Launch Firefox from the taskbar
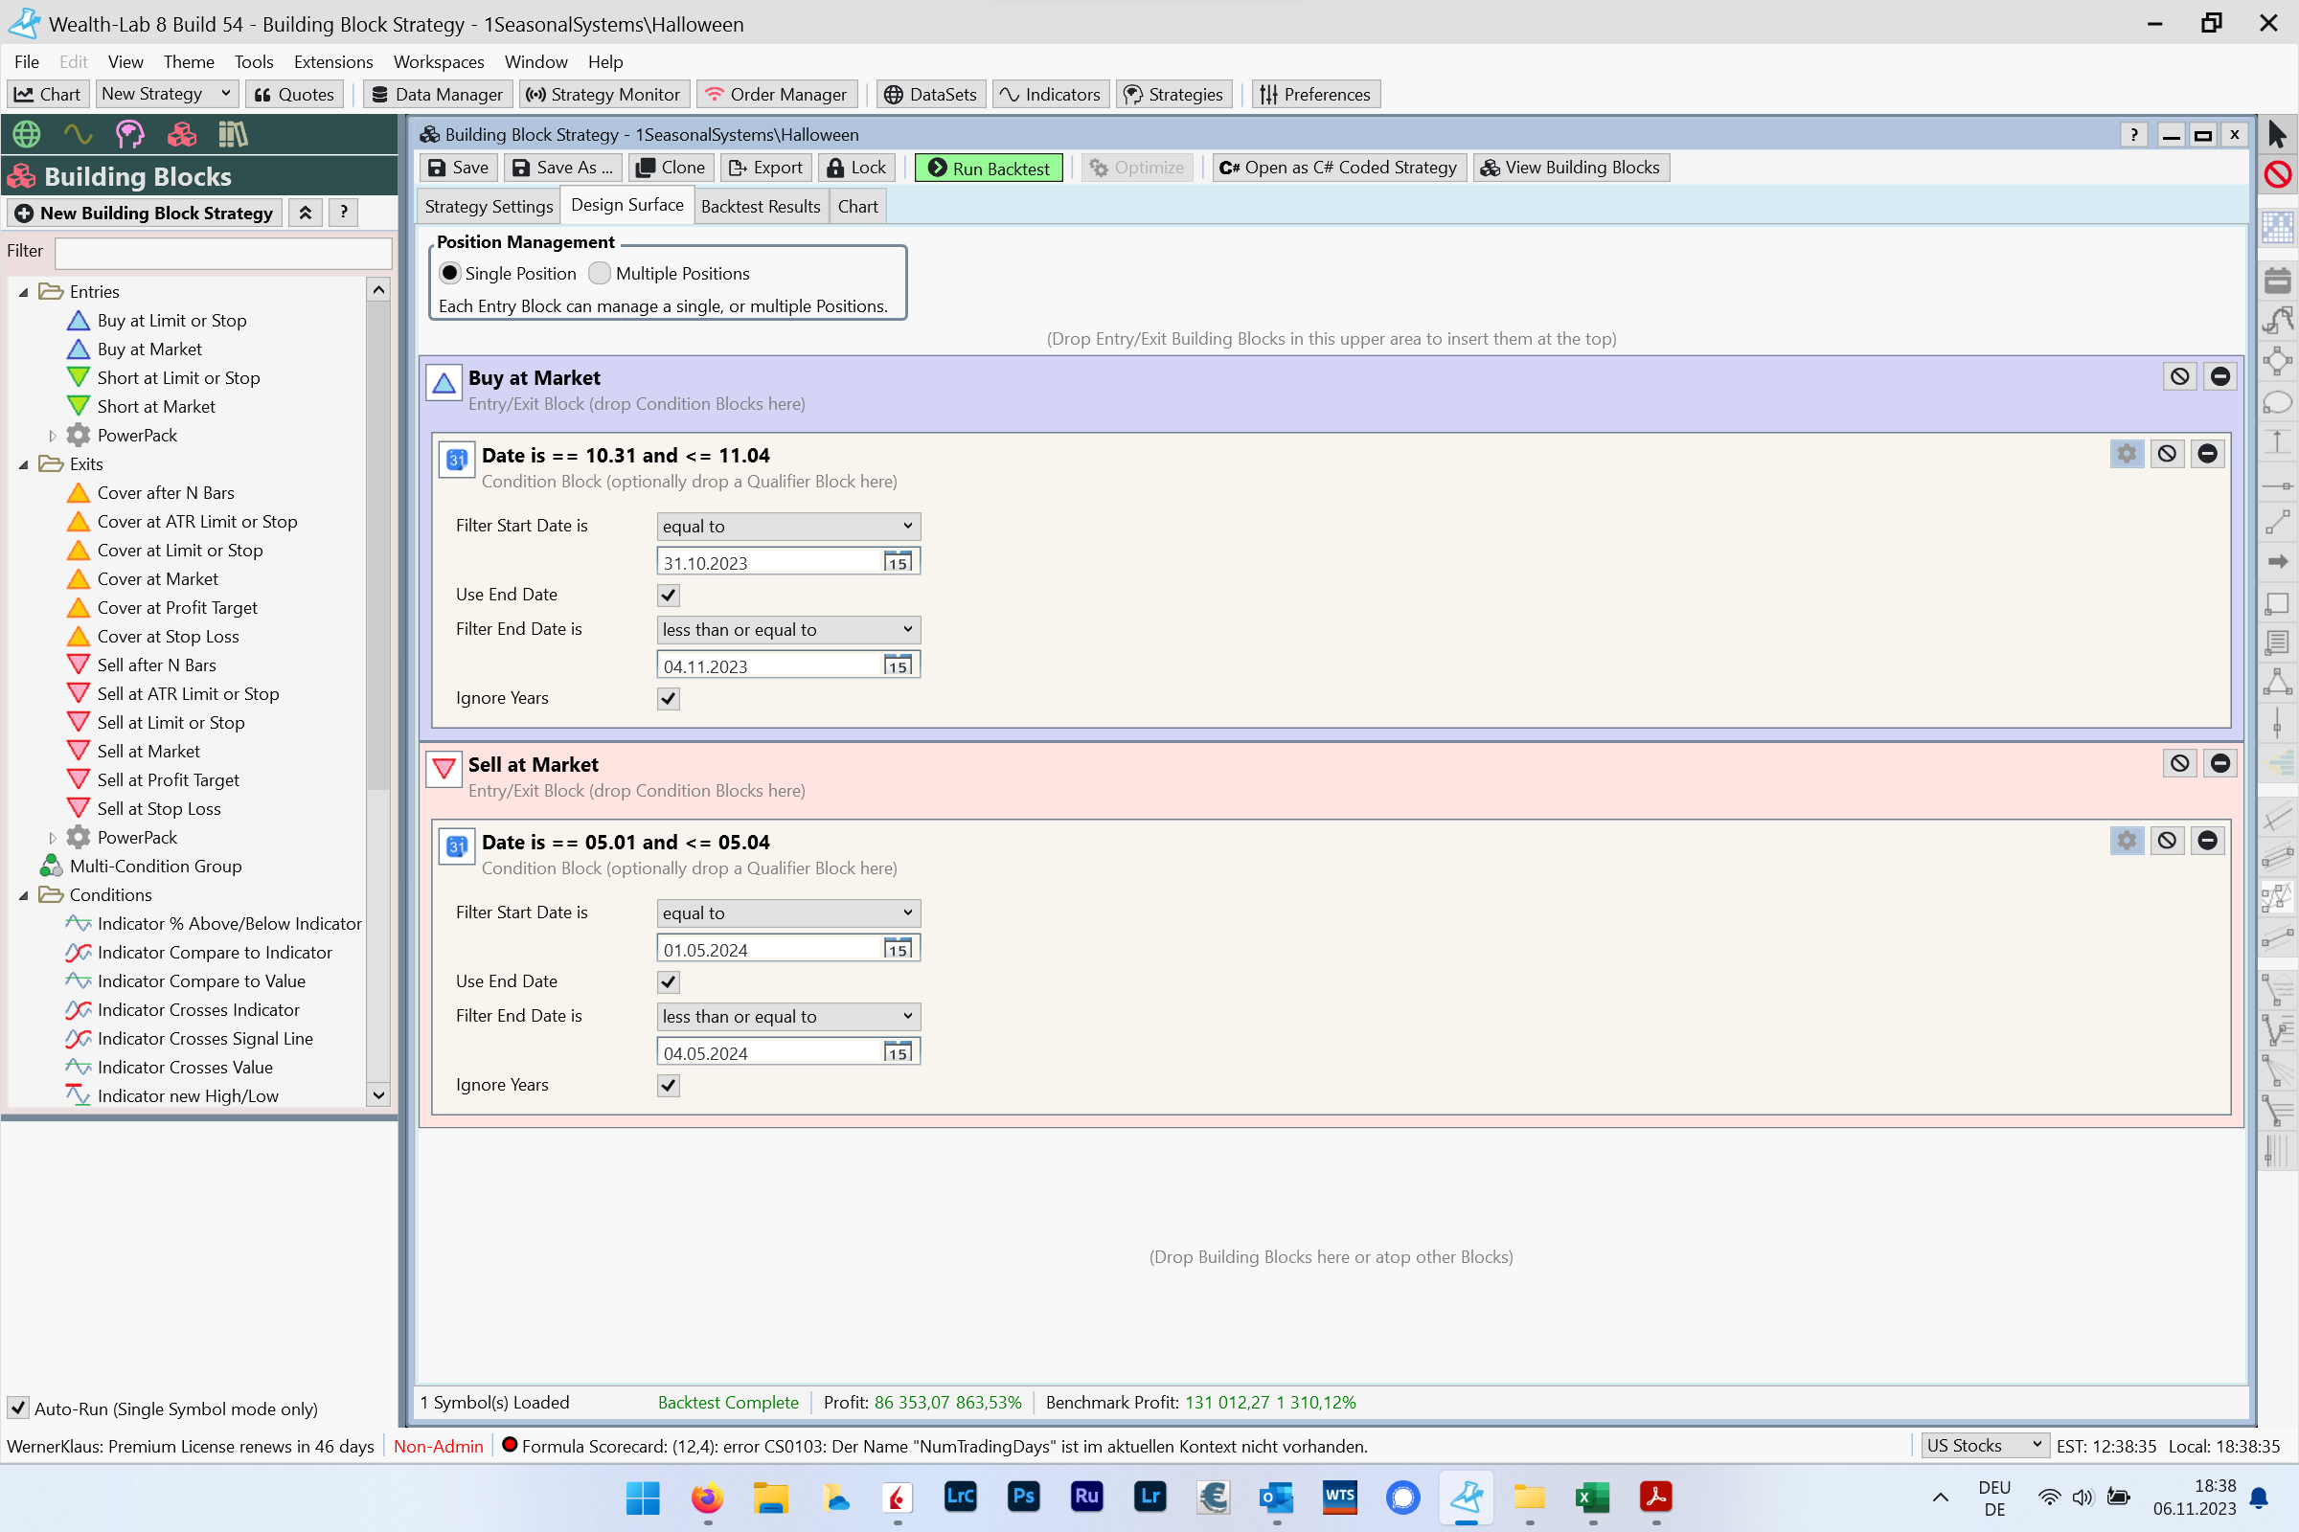 pos(707,1497)
